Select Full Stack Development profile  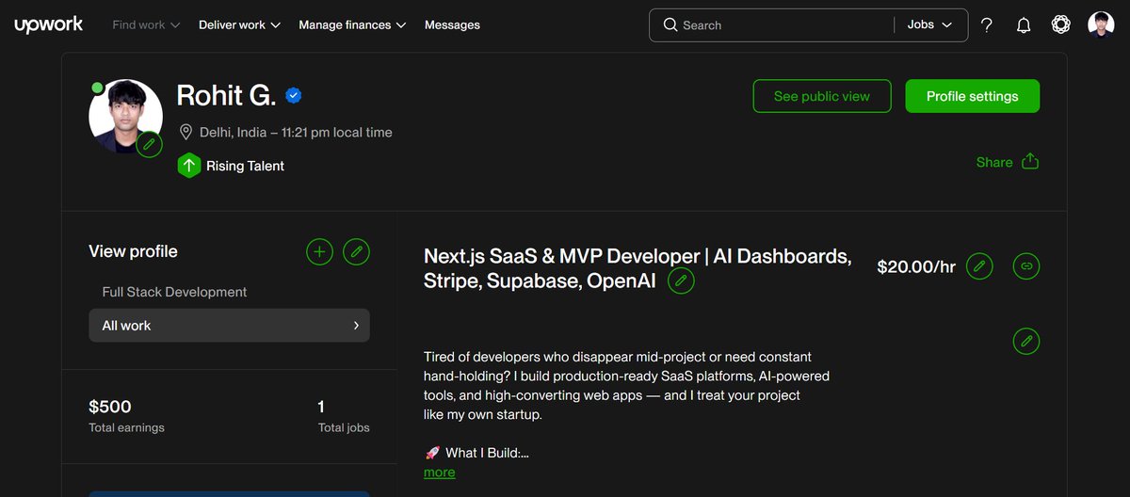[x=174, y=292]
